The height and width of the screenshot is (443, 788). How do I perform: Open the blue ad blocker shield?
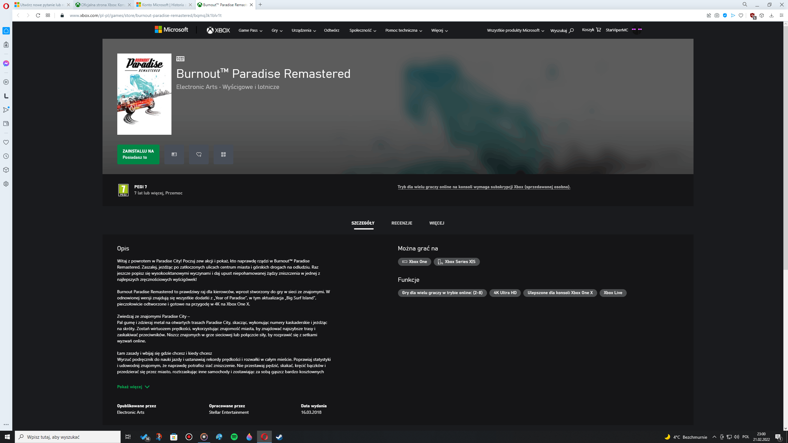click(725, 15)
